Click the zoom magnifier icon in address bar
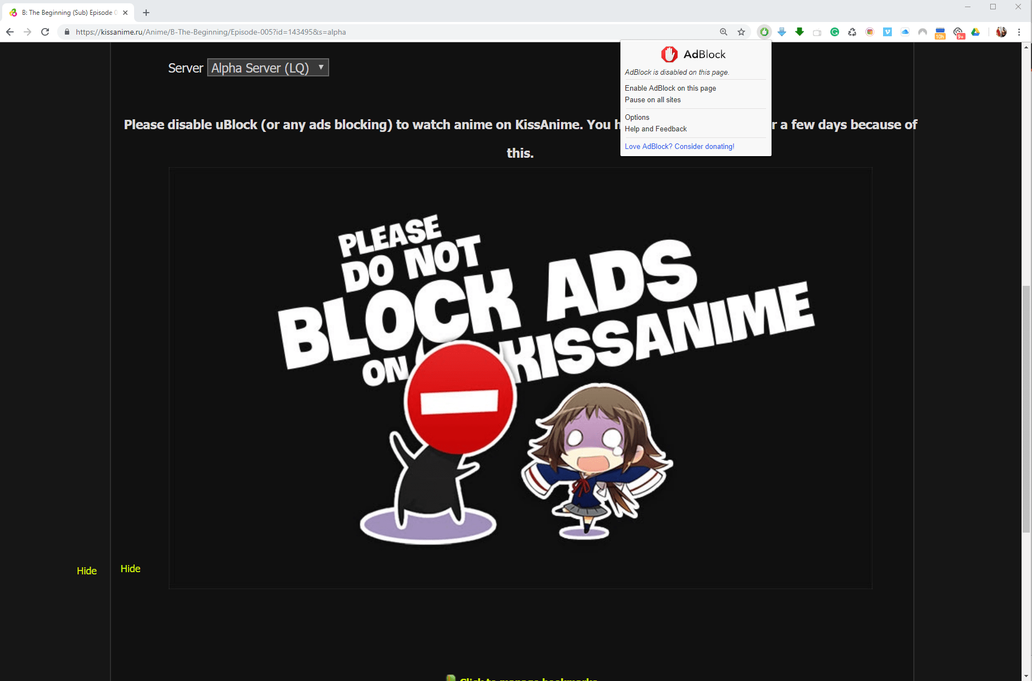 pyautogui.click(x=724, y=32)
